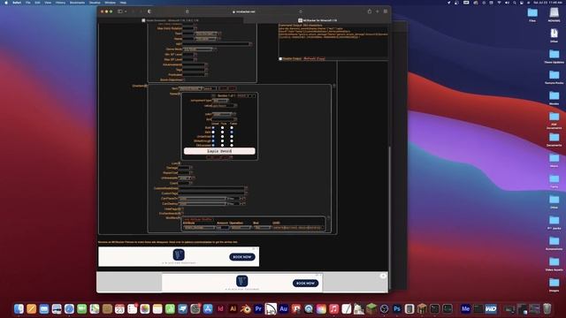Screen dimensions: 566x318
Task: Open Files folder on desktop
Action: pyautogui.click(x=532, y=15)
